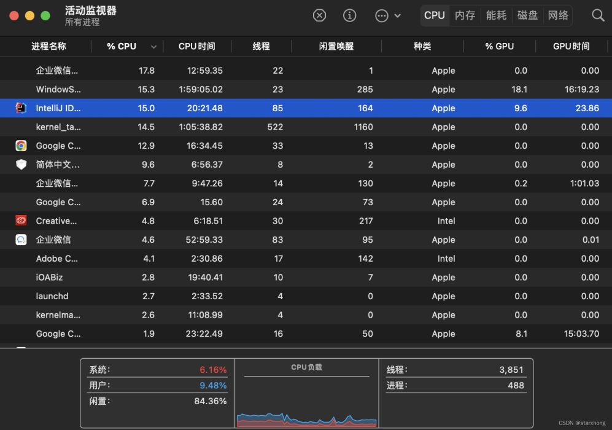Open the search magnifier icon
Viewport: 612px width, 430px height.
pyautogui.click(x=598, y=15)
